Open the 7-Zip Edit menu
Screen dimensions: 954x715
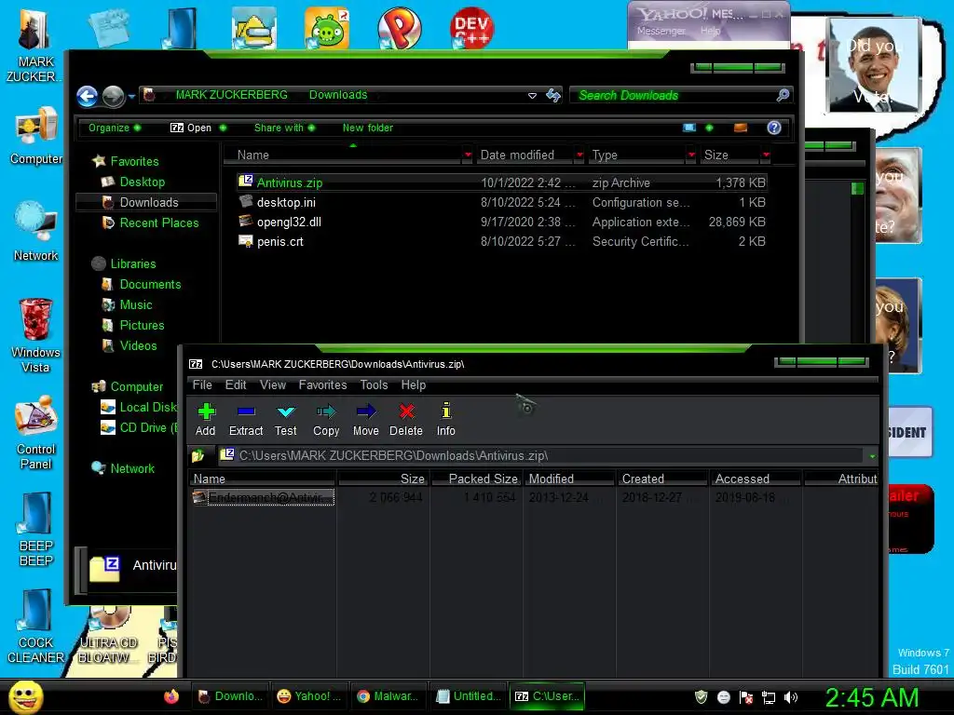[236, 384]
